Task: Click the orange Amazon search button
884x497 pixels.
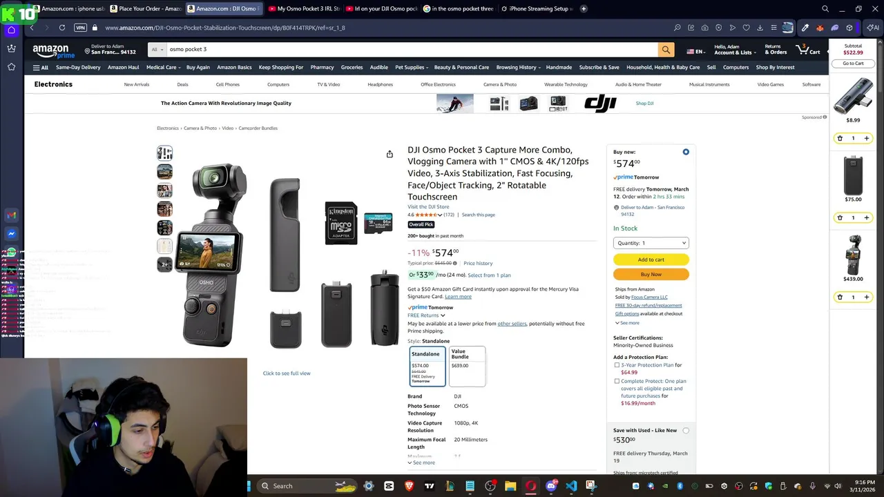Action: coord(666,50)
